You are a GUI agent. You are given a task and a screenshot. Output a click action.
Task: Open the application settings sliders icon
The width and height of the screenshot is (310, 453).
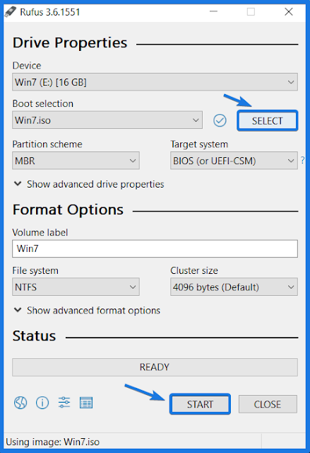(x=64, y=403)
